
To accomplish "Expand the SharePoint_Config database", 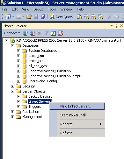I will [18, 81].
